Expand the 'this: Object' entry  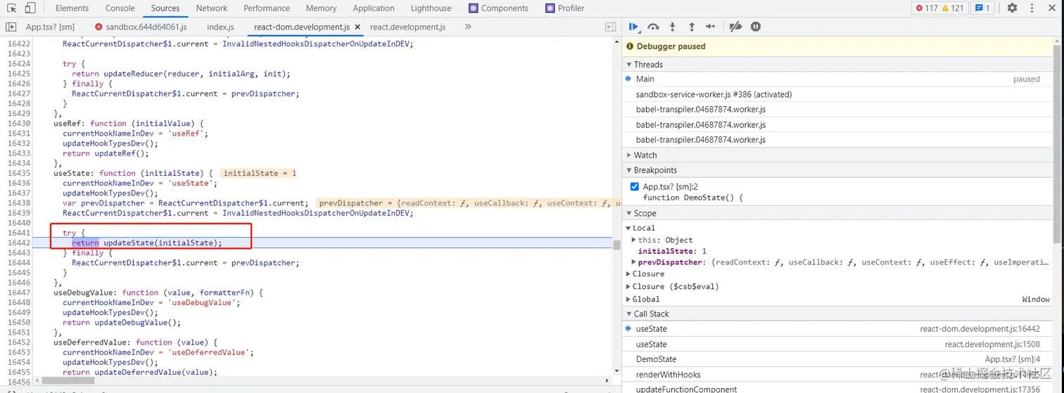(634, 240)
